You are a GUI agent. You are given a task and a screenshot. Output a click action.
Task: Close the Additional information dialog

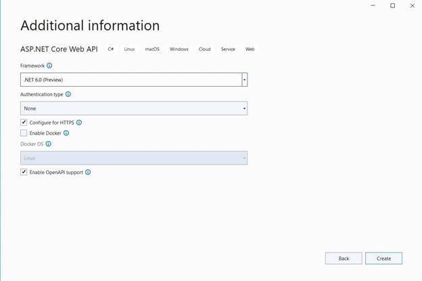click(413, 5)
